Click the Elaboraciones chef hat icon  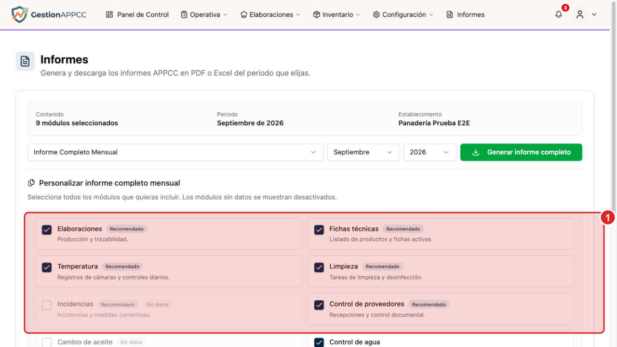243,14
